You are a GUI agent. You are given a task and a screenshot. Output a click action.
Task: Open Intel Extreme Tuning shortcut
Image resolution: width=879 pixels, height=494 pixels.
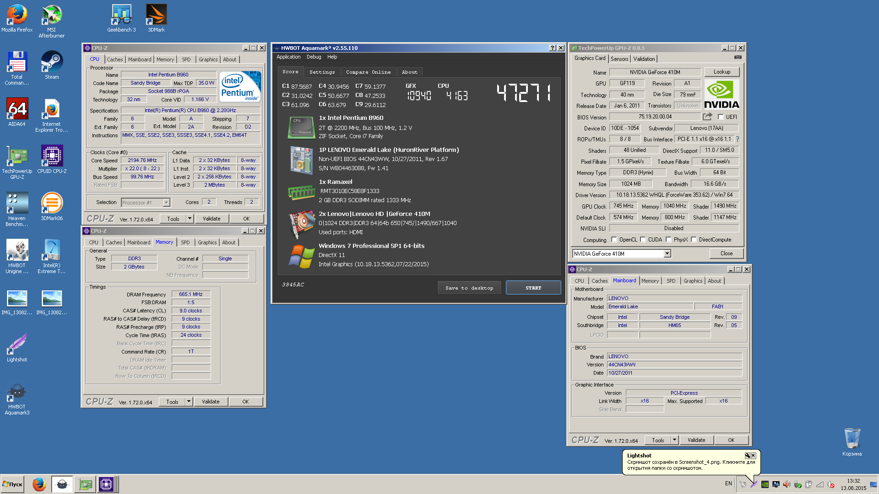coord(51,257)
